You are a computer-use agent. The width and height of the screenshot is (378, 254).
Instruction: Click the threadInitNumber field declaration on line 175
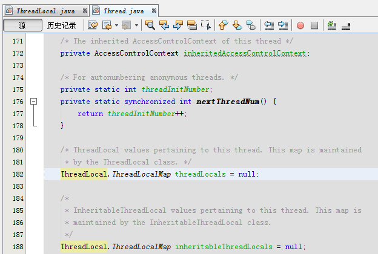click(x=175, y=90)
